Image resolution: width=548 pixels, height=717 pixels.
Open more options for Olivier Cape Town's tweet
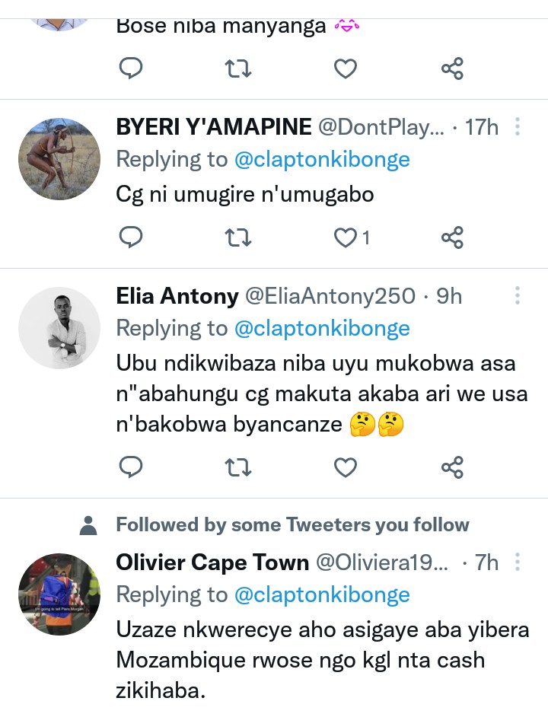[x=518, y=562]
